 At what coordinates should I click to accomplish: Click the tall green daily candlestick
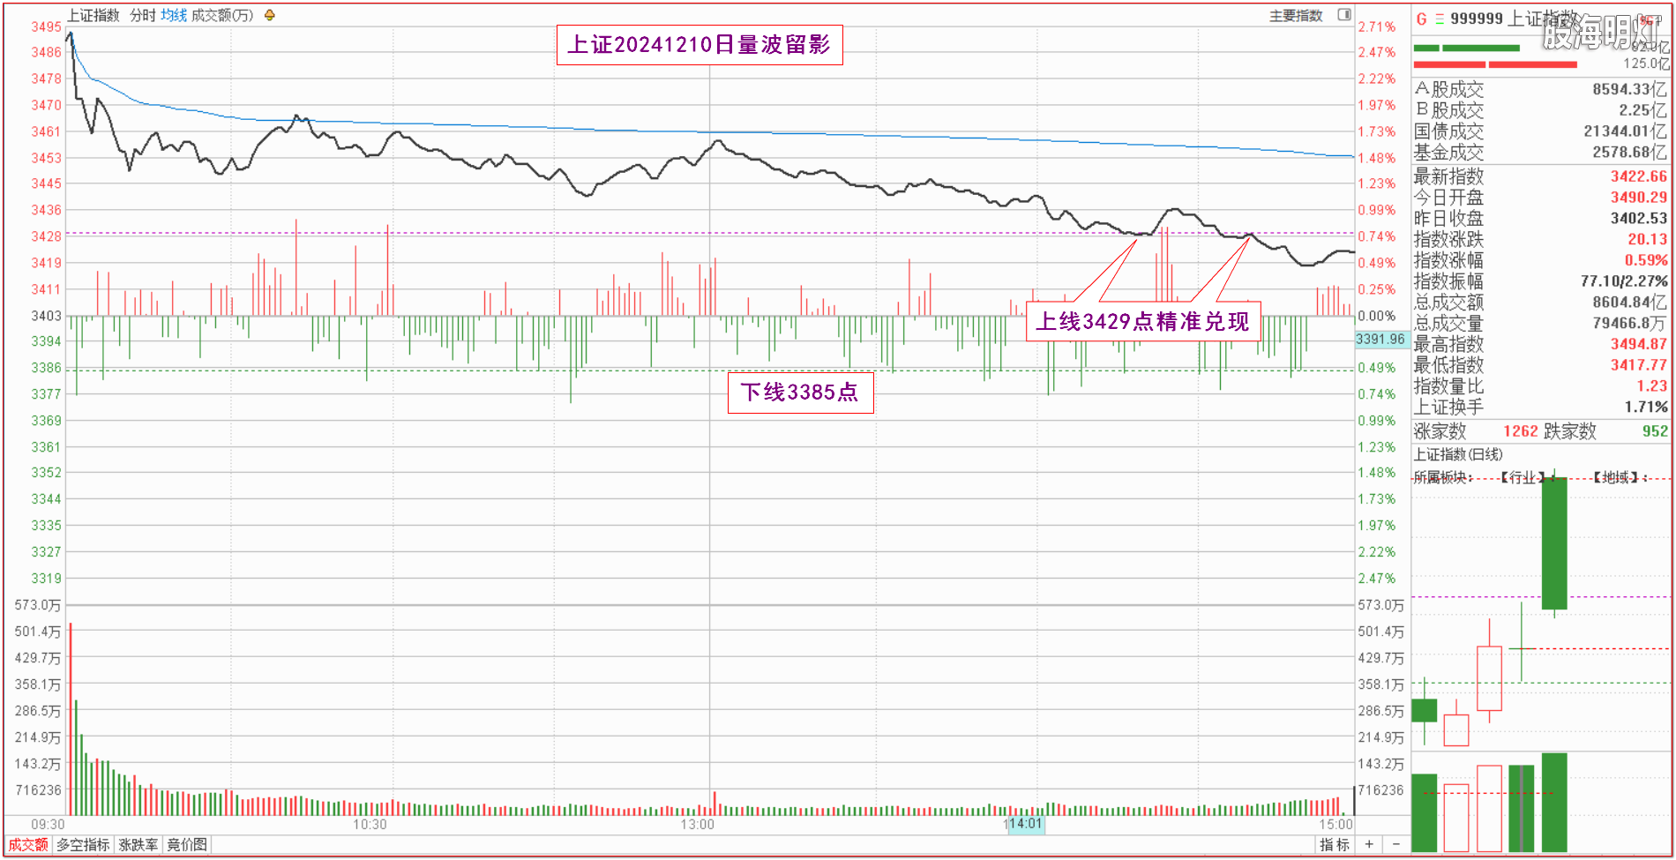pyautogui.click(x=1554, y=543)
